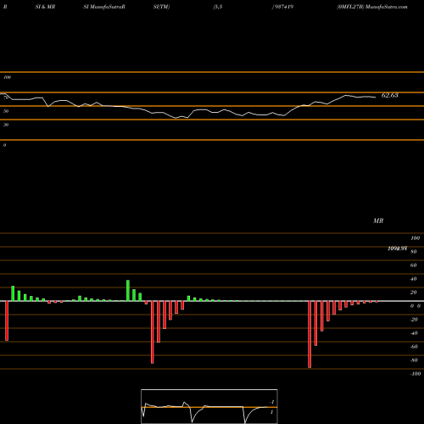The width and height of the screenshot is (424, 424).
Task: Click the -60 label on MR axis
Action: click(x=414, y=347)
